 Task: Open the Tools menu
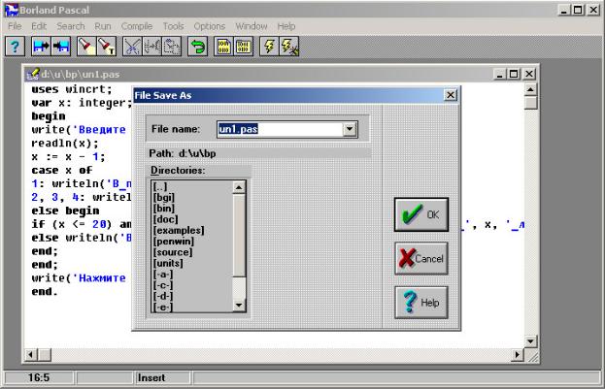tap(173, 26)
